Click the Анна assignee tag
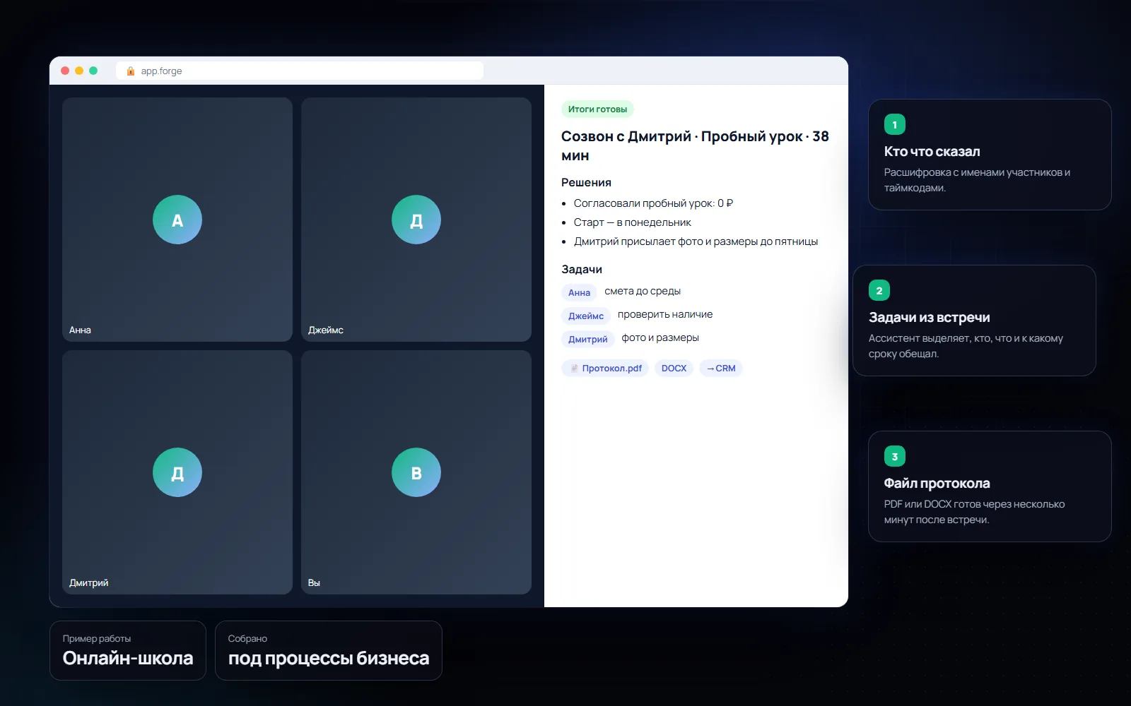The width and height of the screenshot is (1131, 706). 579,292
